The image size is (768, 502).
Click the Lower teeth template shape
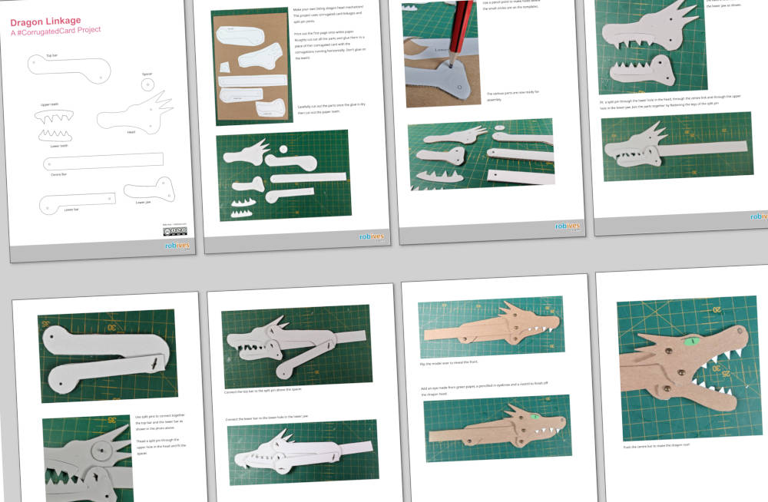[55, 135]
